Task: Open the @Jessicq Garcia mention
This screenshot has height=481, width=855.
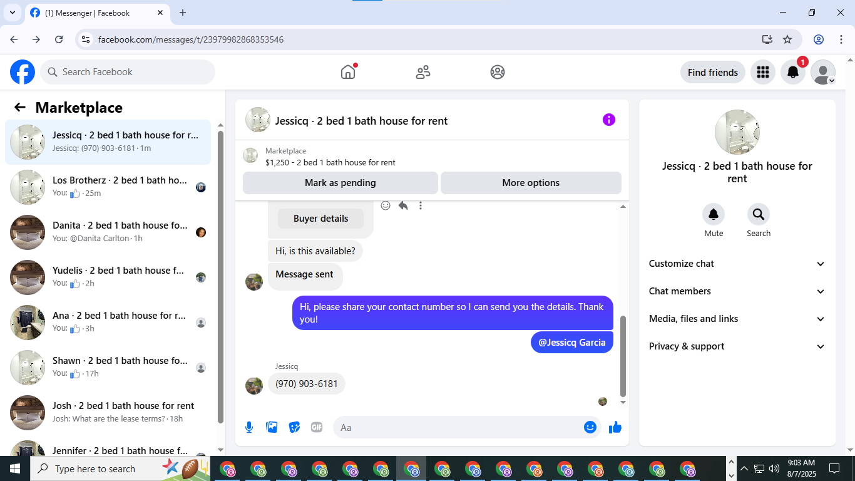Action: [x=572, y=343]
